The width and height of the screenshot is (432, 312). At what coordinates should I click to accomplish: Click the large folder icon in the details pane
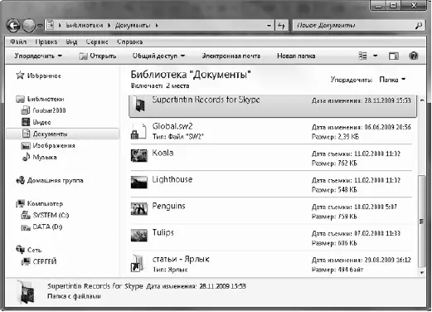[x=27, y=292]
